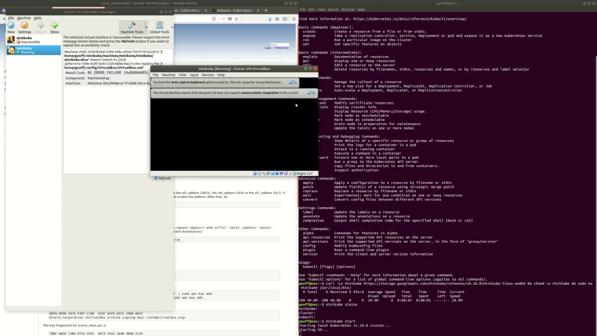Open Search menu in the terminal window
The image size is (597, 336).
point(333,9)
